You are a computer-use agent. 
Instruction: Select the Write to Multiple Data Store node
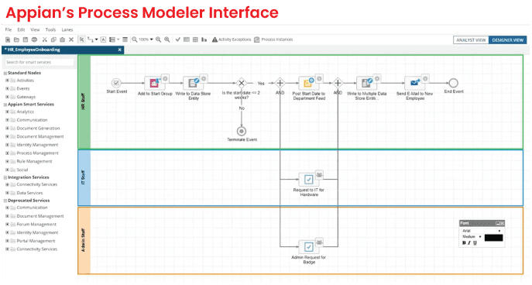[x=366, y=83]
